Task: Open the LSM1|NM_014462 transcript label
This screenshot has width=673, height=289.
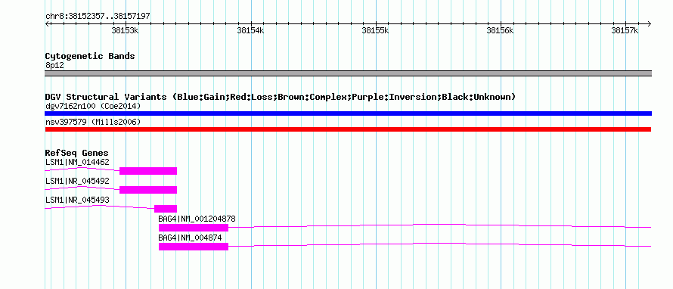Action: tap(77, 163)
